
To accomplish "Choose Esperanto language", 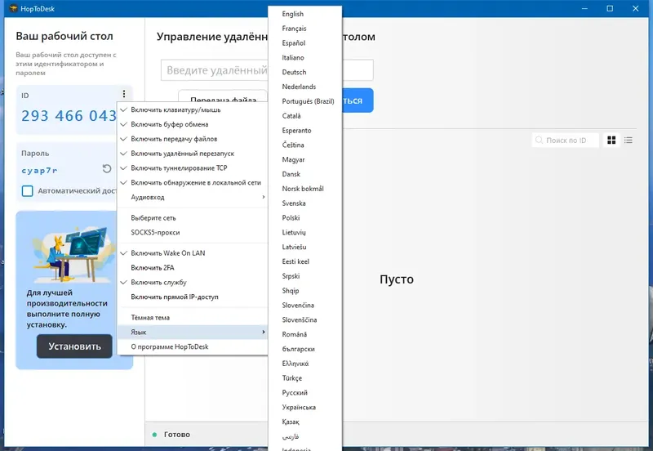I will (x=304, y=131).
